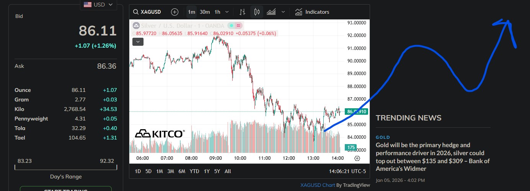Click the day's low 83.23
The image size is (530, 191).
point(24,161)
